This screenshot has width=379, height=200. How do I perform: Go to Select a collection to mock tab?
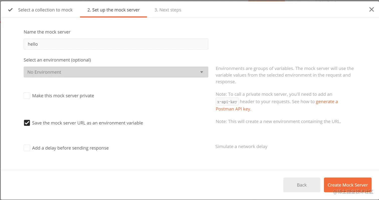tap(45, 10)
